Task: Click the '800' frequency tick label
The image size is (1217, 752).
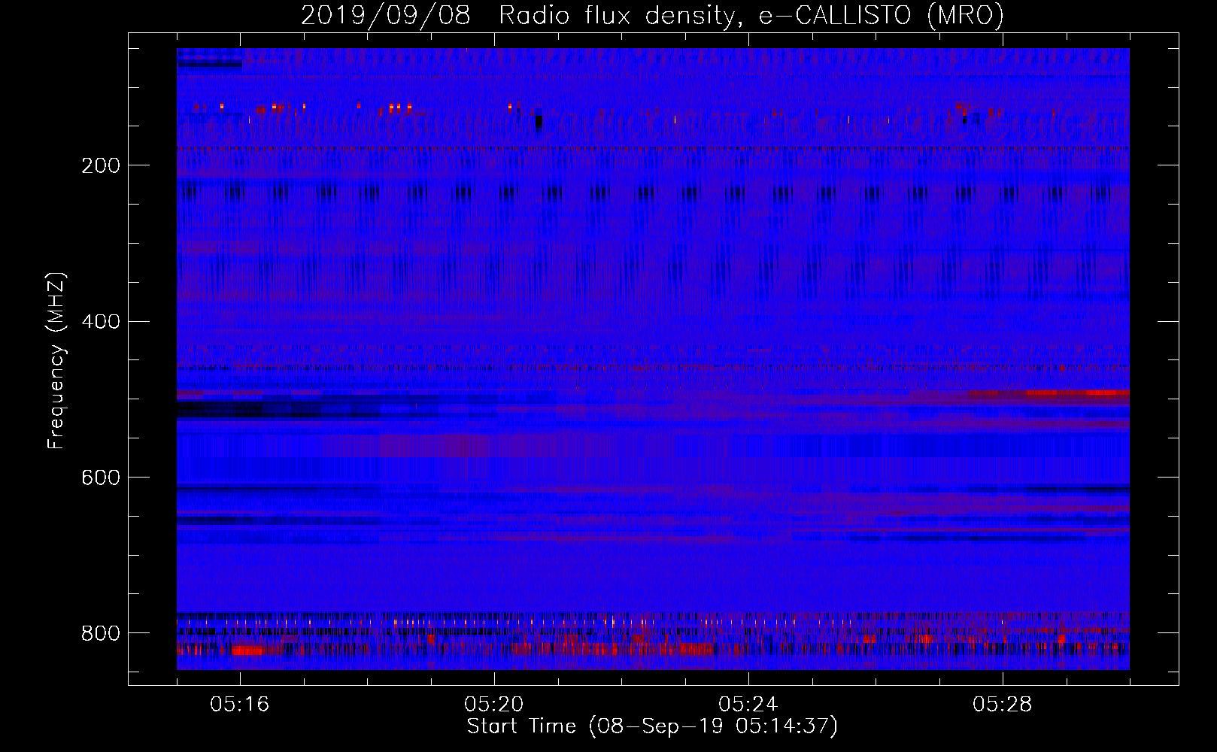Action: pyautogui.click(x=100, y=633)
